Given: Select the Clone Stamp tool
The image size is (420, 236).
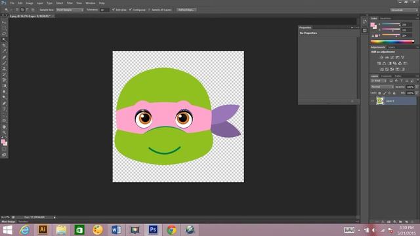Looking at the screenshot, I should [4, 69].
